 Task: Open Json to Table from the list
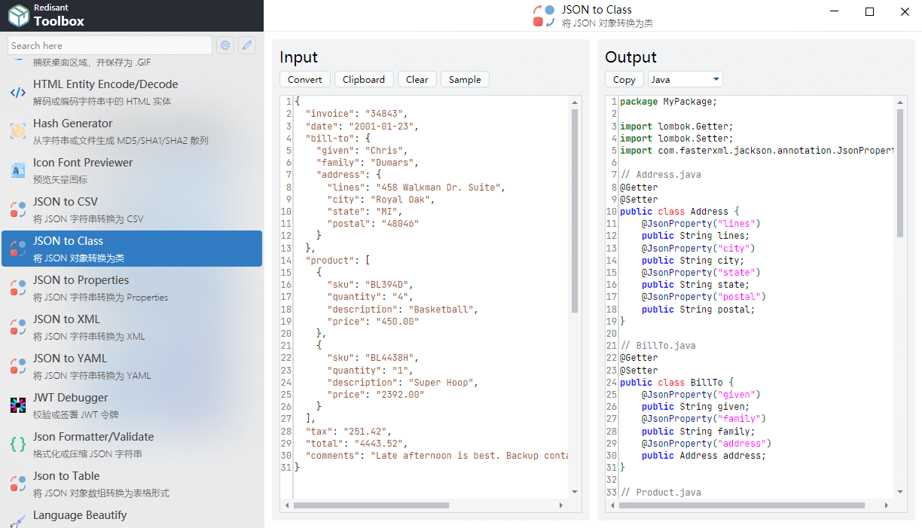[x=66, y=476]
